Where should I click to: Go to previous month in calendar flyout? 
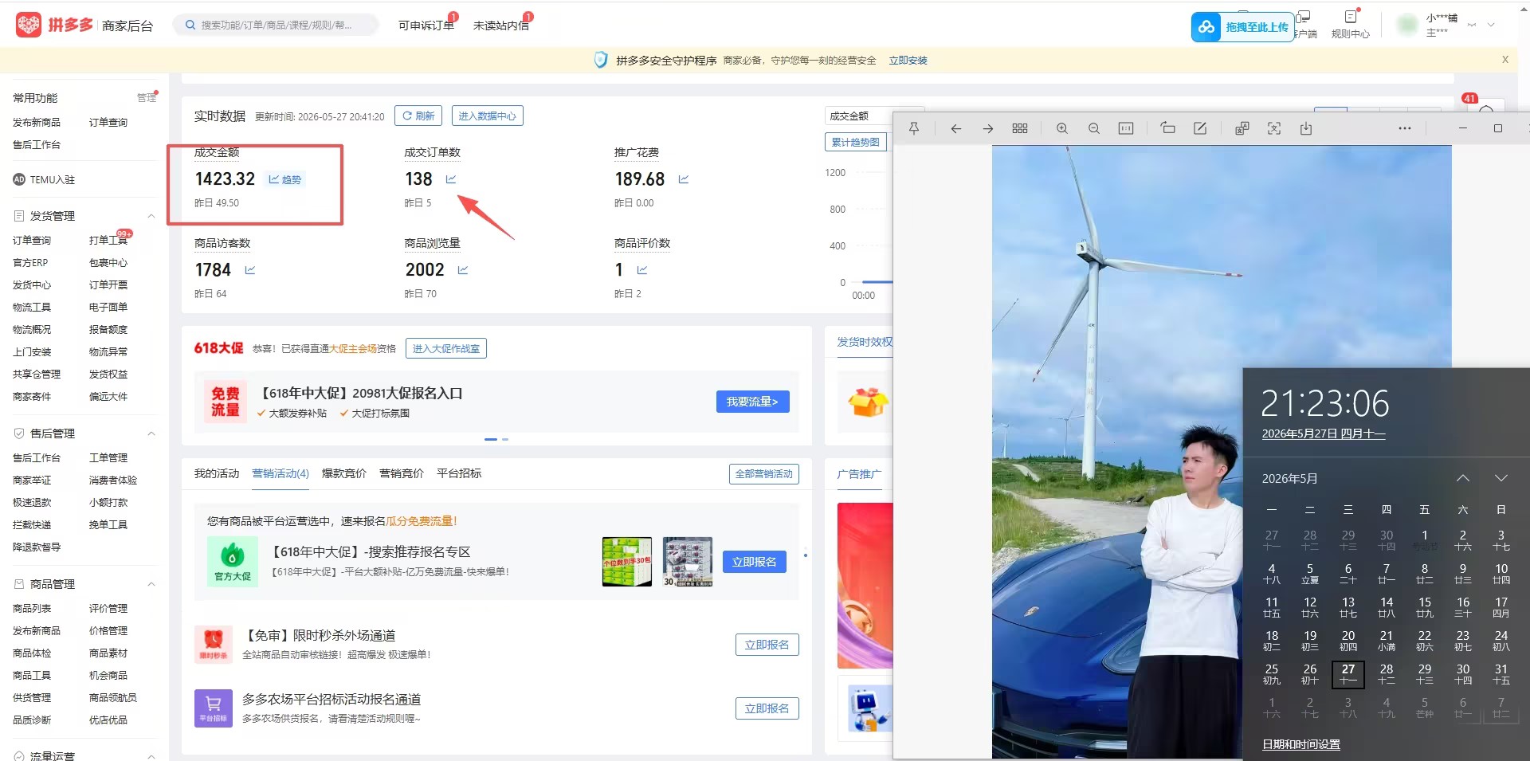(x=1462, y=478)
